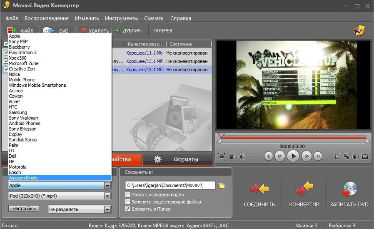Open the Инструменты menu

tap(121, 18)
